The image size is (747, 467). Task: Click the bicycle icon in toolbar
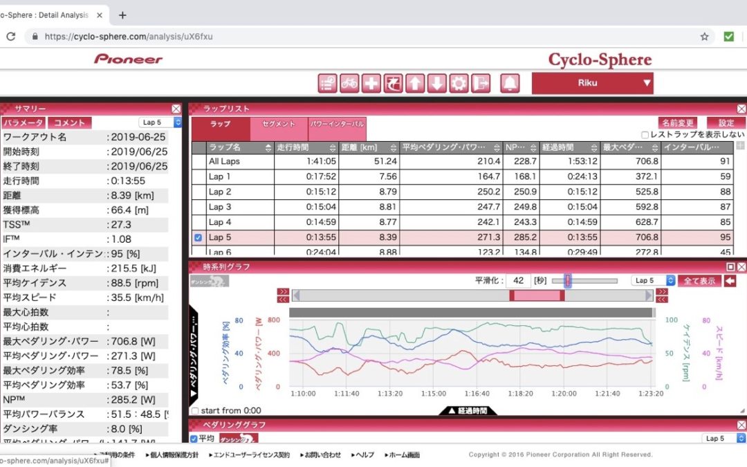point(349,84)
